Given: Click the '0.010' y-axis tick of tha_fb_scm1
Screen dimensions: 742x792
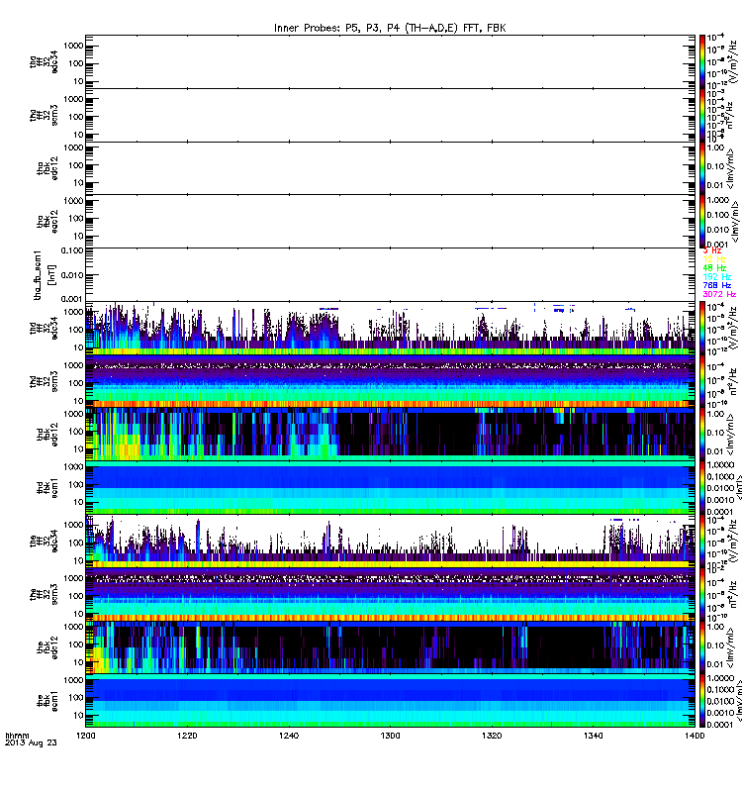Looking at the screenshot, I should click(72, 275).
